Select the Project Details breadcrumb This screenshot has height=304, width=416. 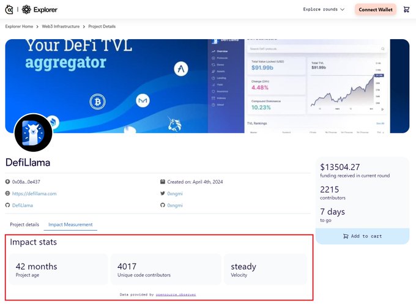tap(102, 26)
